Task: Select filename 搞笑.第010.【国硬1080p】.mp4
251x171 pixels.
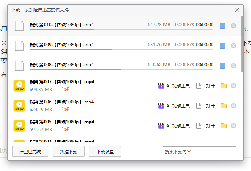Action: [x=62, y=25]
